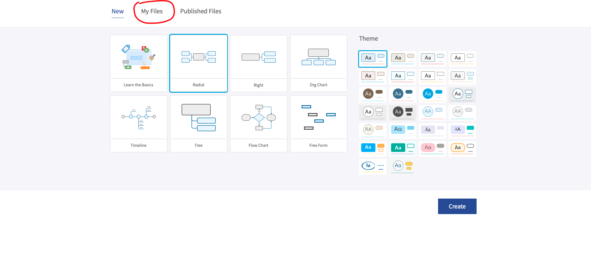
Task: Open the Learn the Basics template
Action: pos(138,63)
